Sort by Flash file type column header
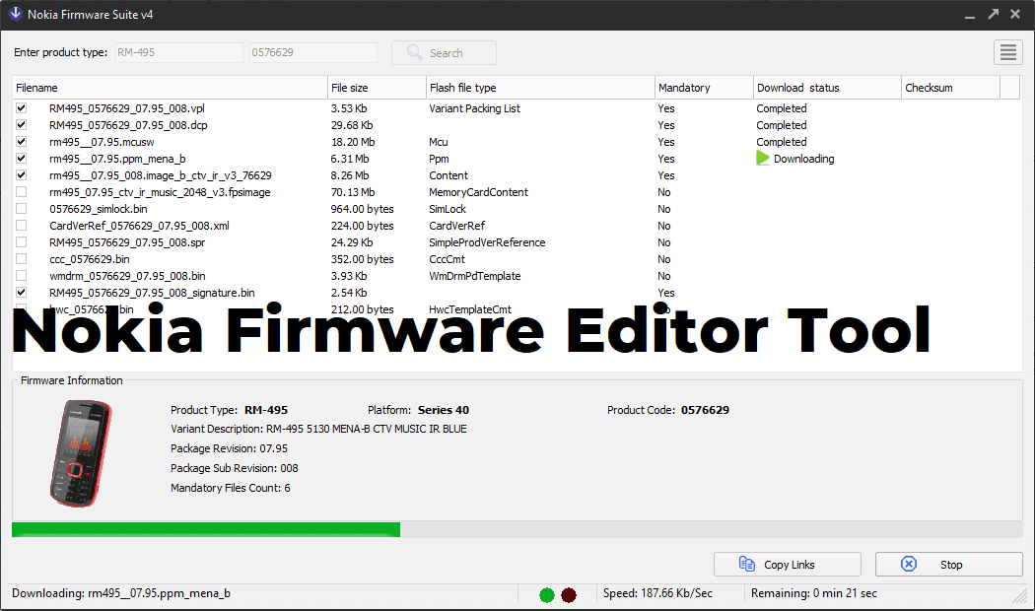The width and height of the screenshot is (1035, 611). pyautogui.click(x=540, y=88)
